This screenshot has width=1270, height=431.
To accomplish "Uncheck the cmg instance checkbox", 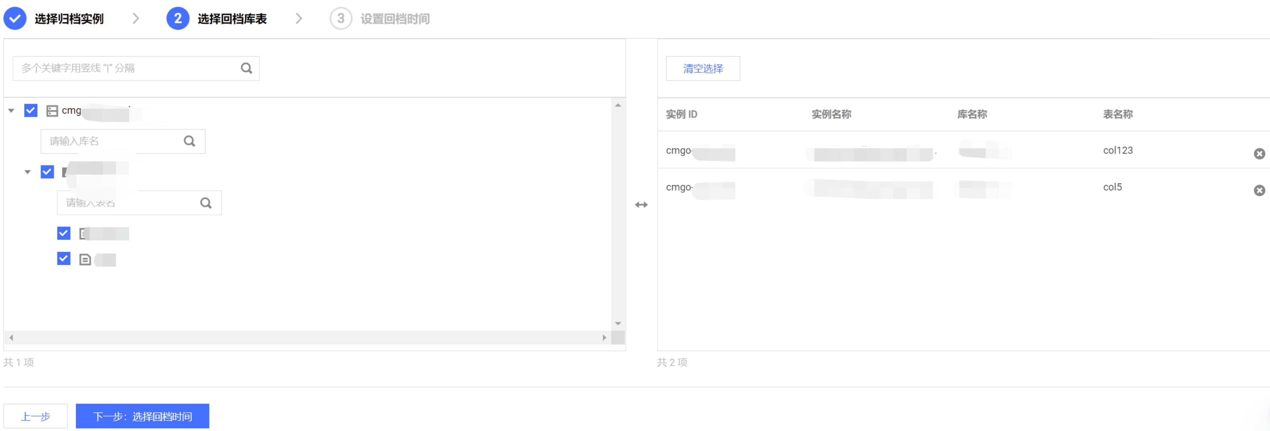I will click(x=30, y=110).
